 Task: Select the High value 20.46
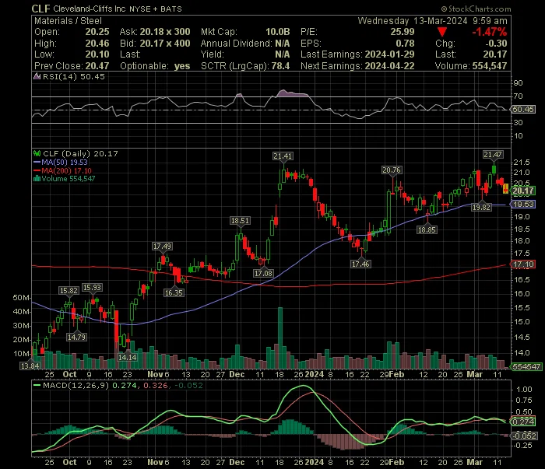pyautogui.click(x=97, y=44)
